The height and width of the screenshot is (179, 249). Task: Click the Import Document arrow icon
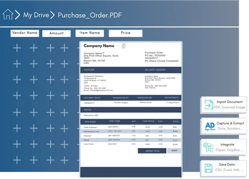pyautogui.click(x=209, y=105)
